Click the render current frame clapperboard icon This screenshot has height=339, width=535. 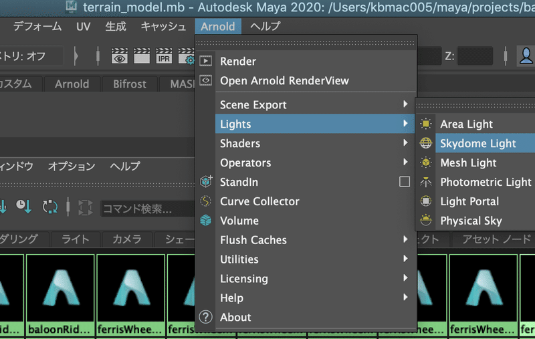142,56
